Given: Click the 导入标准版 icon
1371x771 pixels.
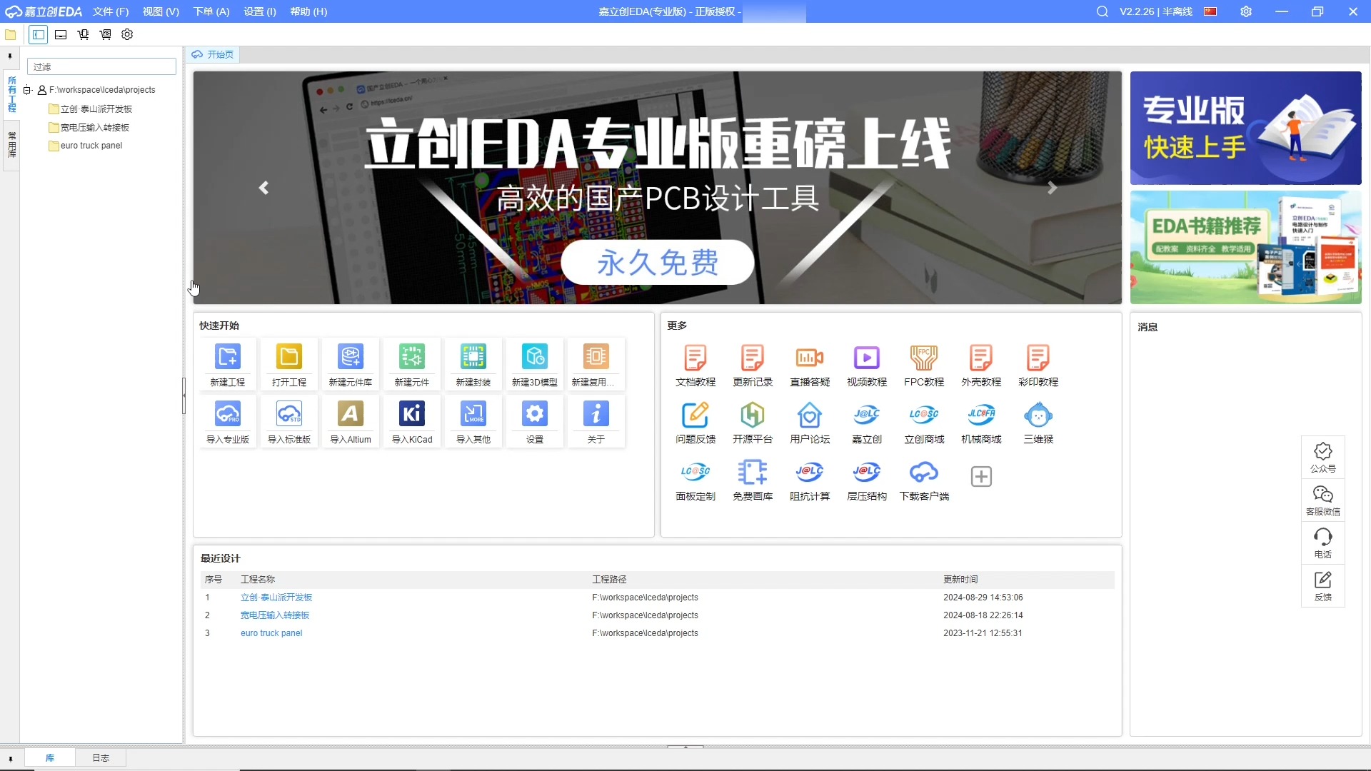Looking at the screenshot, I should pyautogui.click(x=289, y=414).
